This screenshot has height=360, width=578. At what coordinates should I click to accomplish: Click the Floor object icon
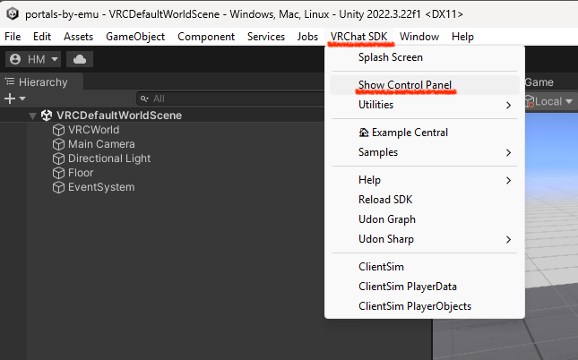coord(59,173)
